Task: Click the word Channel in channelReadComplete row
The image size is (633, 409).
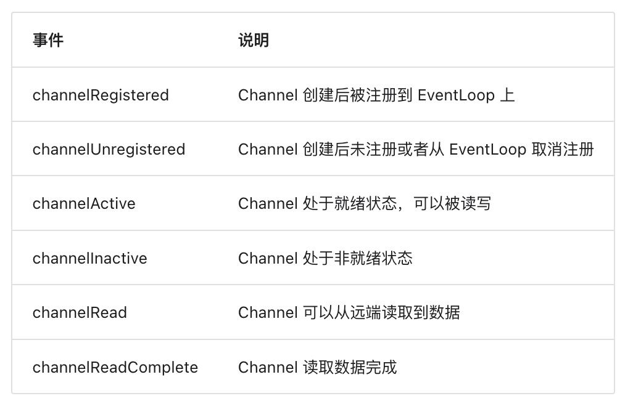Action: coord(268,368)
